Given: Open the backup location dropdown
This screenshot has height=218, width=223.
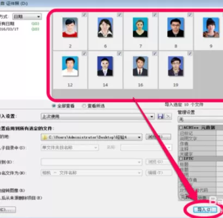Looking at the screenshot, I should 92,162.
